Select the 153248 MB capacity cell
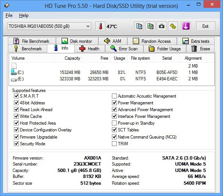 pyautogui.click(x=70, y=72)
